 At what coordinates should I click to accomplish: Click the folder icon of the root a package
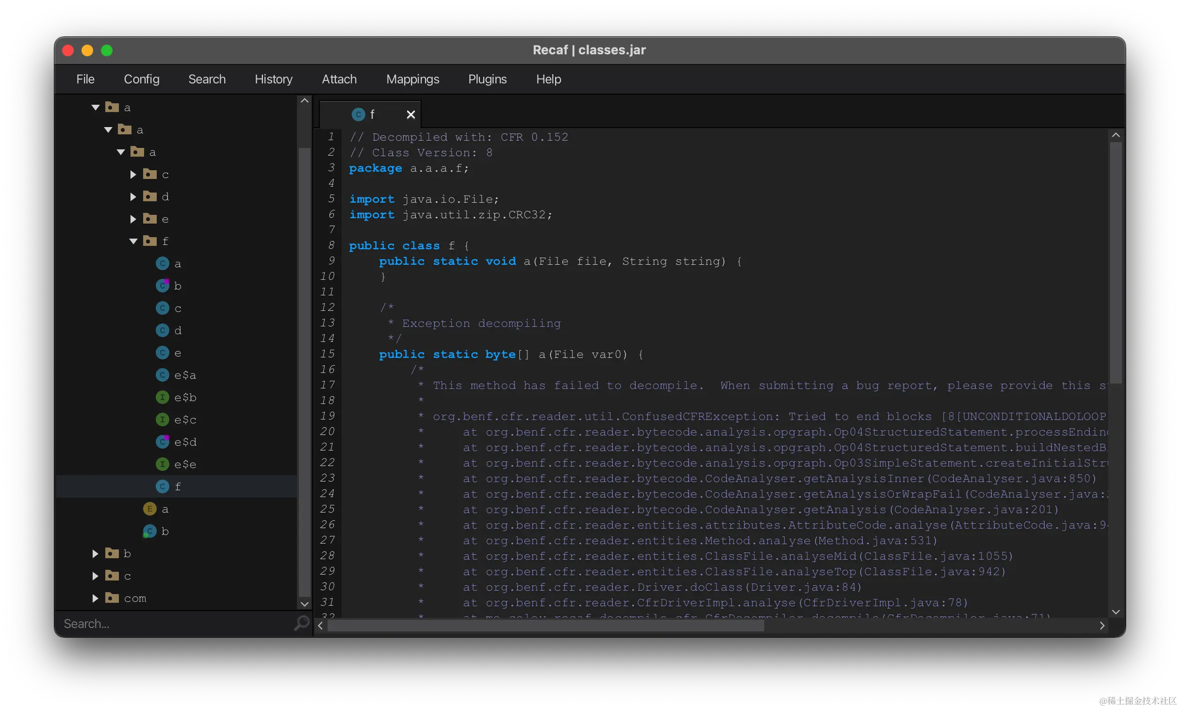(x=112, y=107)
